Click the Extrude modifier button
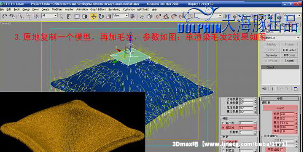304x152 pixels. coord(289,45)
